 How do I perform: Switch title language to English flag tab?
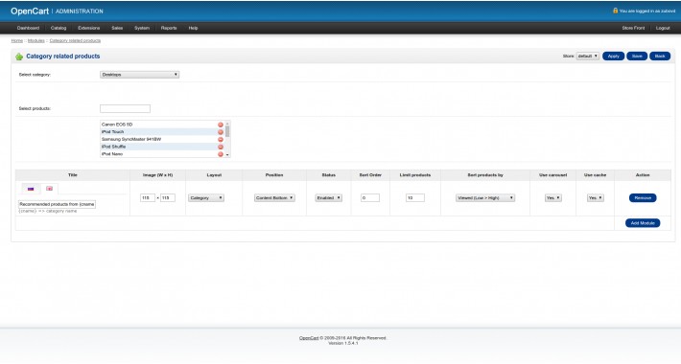tap(50, 189)
